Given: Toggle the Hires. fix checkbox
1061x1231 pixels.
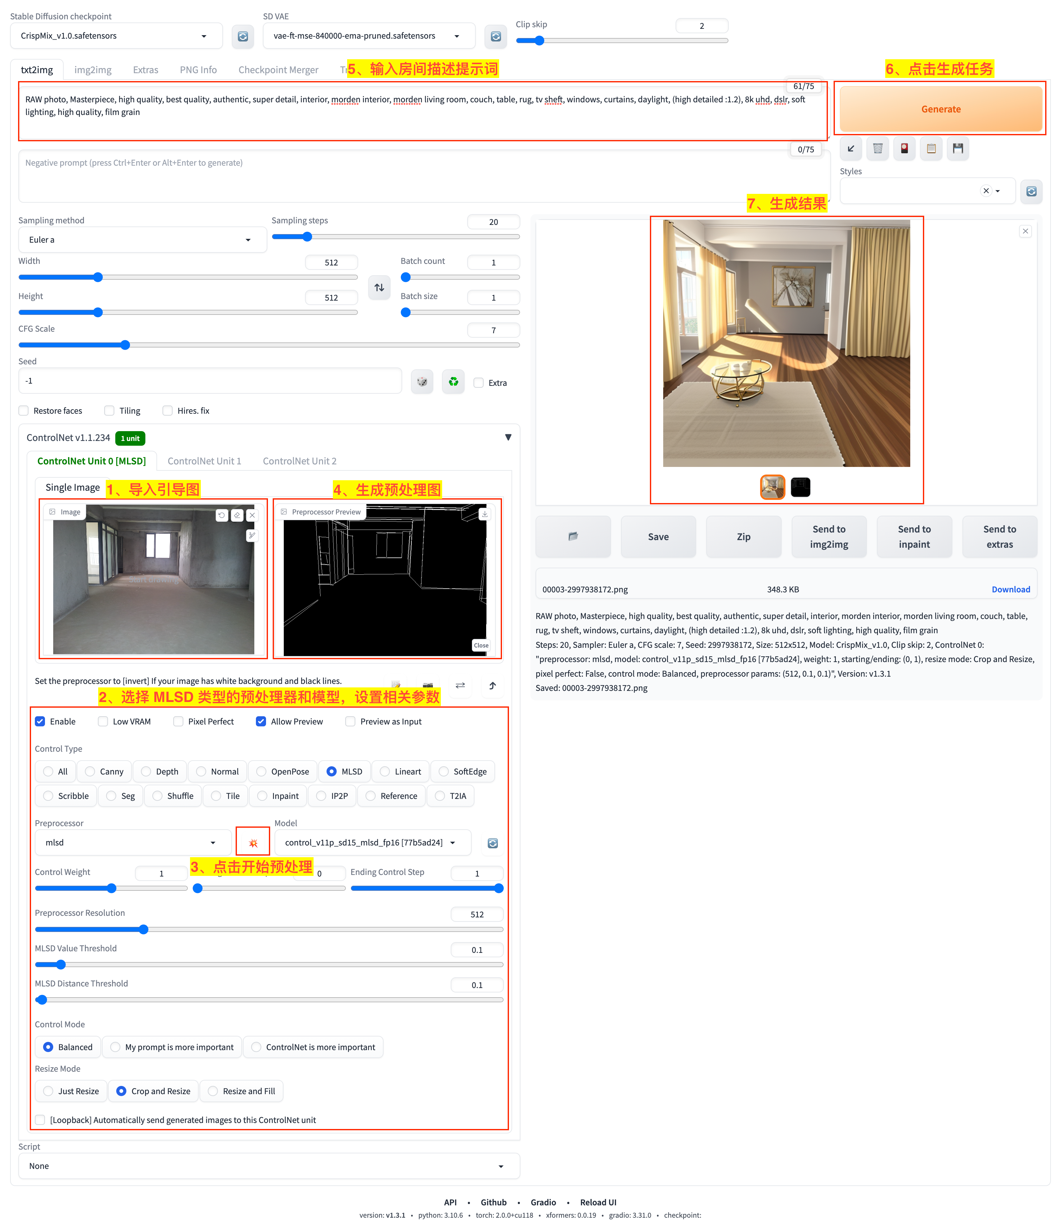Looking at the screenshot, I should 168,411.
